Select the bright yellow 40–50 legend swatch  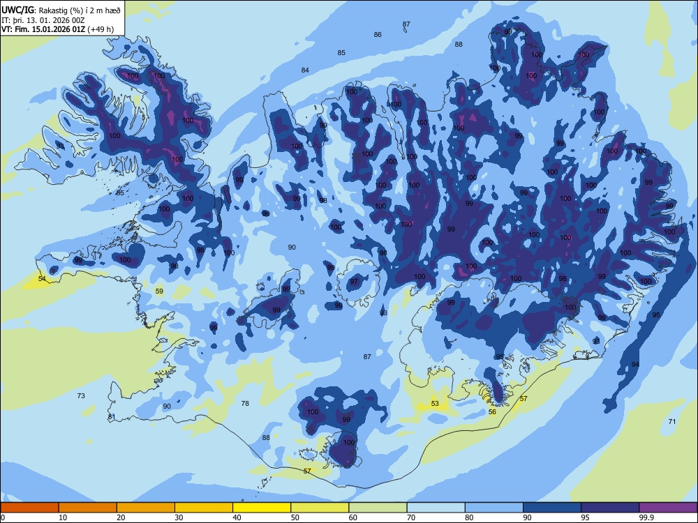point(262,508)
